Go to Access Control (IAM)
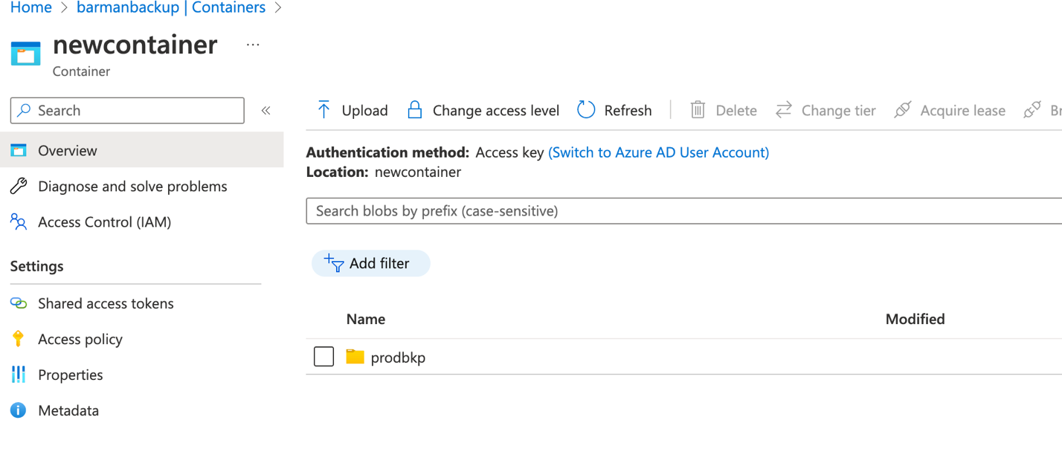1062x472 pixels. [x=104, y=222]
